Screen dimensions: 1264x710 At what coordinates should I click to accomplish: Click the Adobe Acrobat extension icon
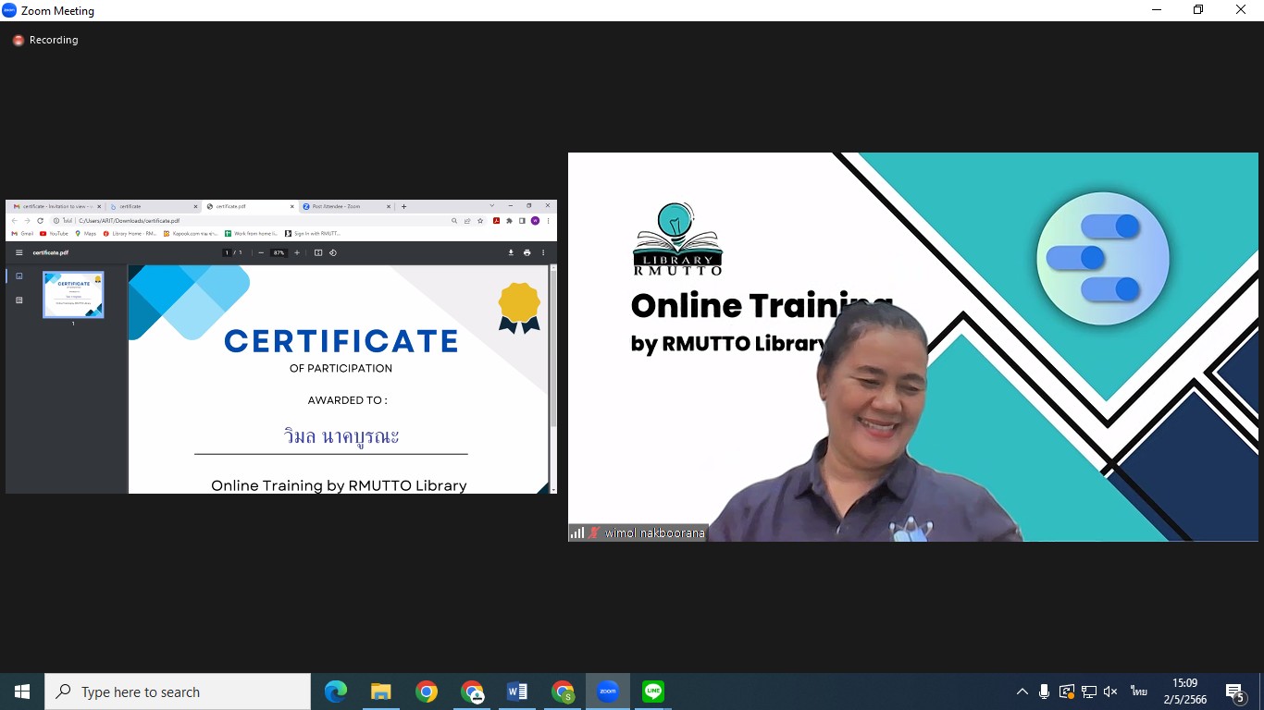(x=497, y=221)
